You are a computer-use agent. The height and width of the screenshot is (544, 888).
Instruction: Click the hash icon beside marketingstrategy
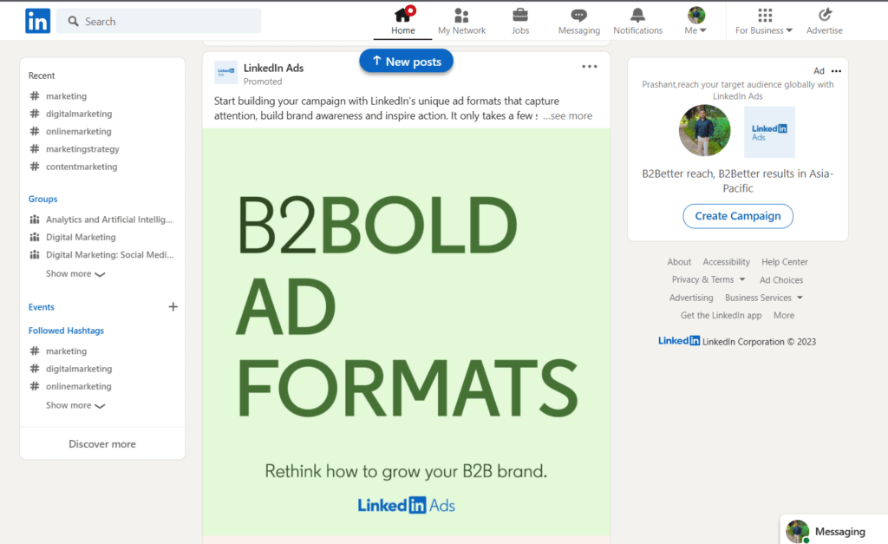tap(35, 149)
